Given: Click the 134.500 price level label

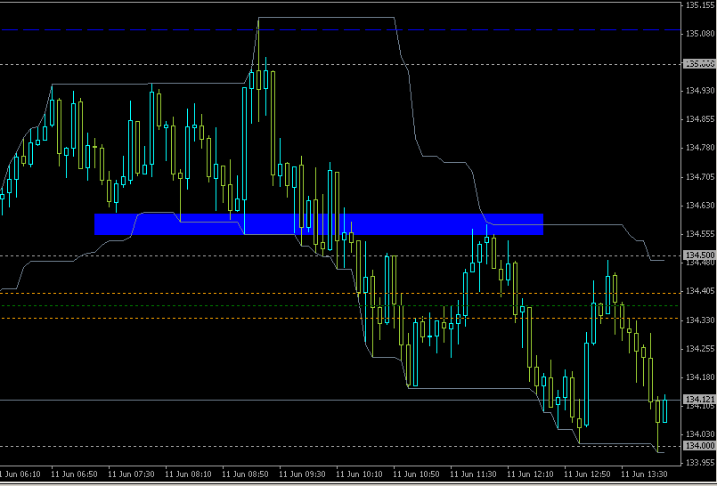Looking at the screenshot, I should click(x=698, y=255).
